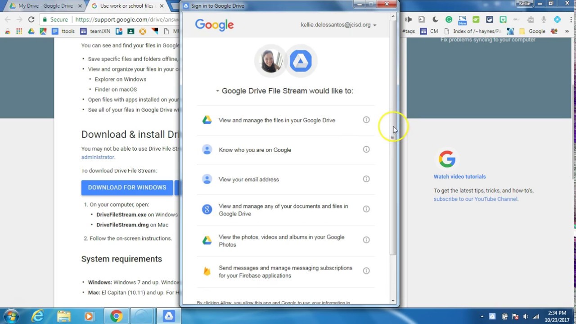Click the Drive File Stream taskbar icon
The height and width of the screenshot is (324, 576).
[169, 316]
